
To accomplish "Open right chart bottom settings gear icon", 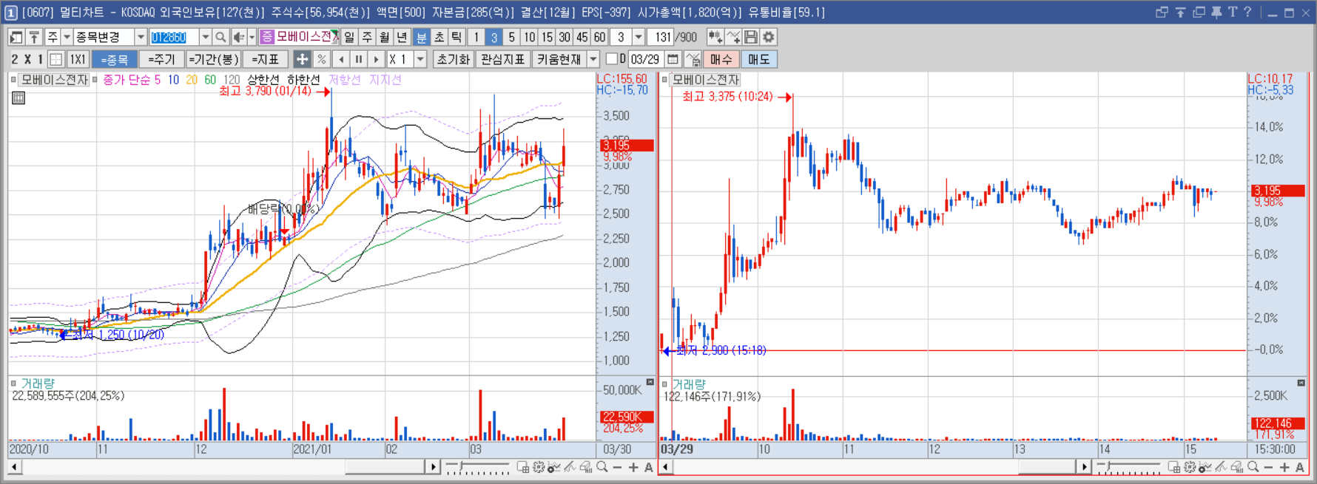I will pos(1190,467).
